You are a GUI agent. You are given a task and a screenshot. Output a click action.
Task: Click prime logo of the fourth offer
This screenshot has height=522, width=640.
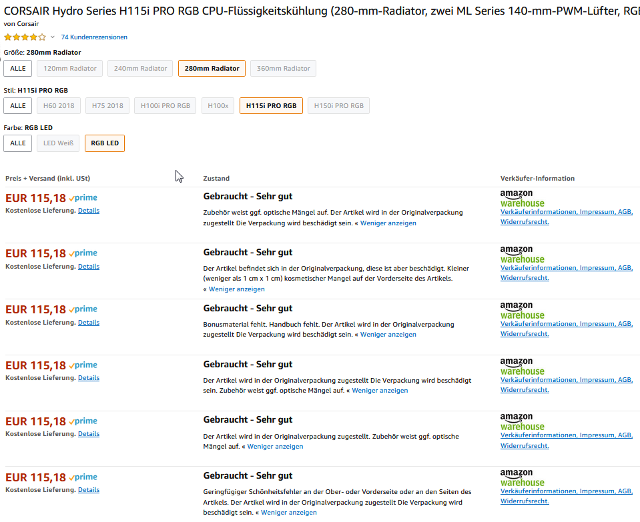83,365
